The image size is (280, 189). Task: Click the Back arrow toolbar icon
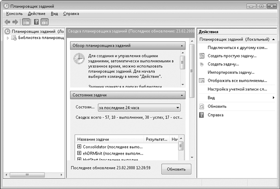[x=7, y=22]
